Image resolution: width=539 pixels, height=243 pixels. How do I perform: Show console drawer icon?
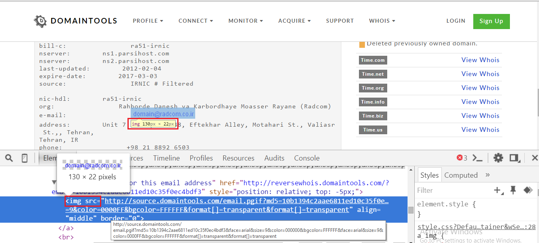point(477,158)
